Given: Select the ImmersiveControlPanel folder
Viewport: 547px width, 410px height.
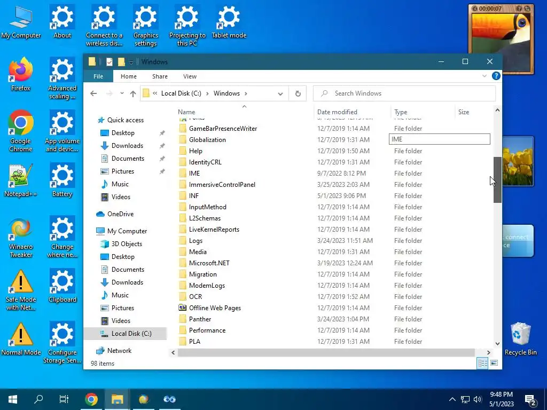Looking at the screenshot, I should coord(222,184).
